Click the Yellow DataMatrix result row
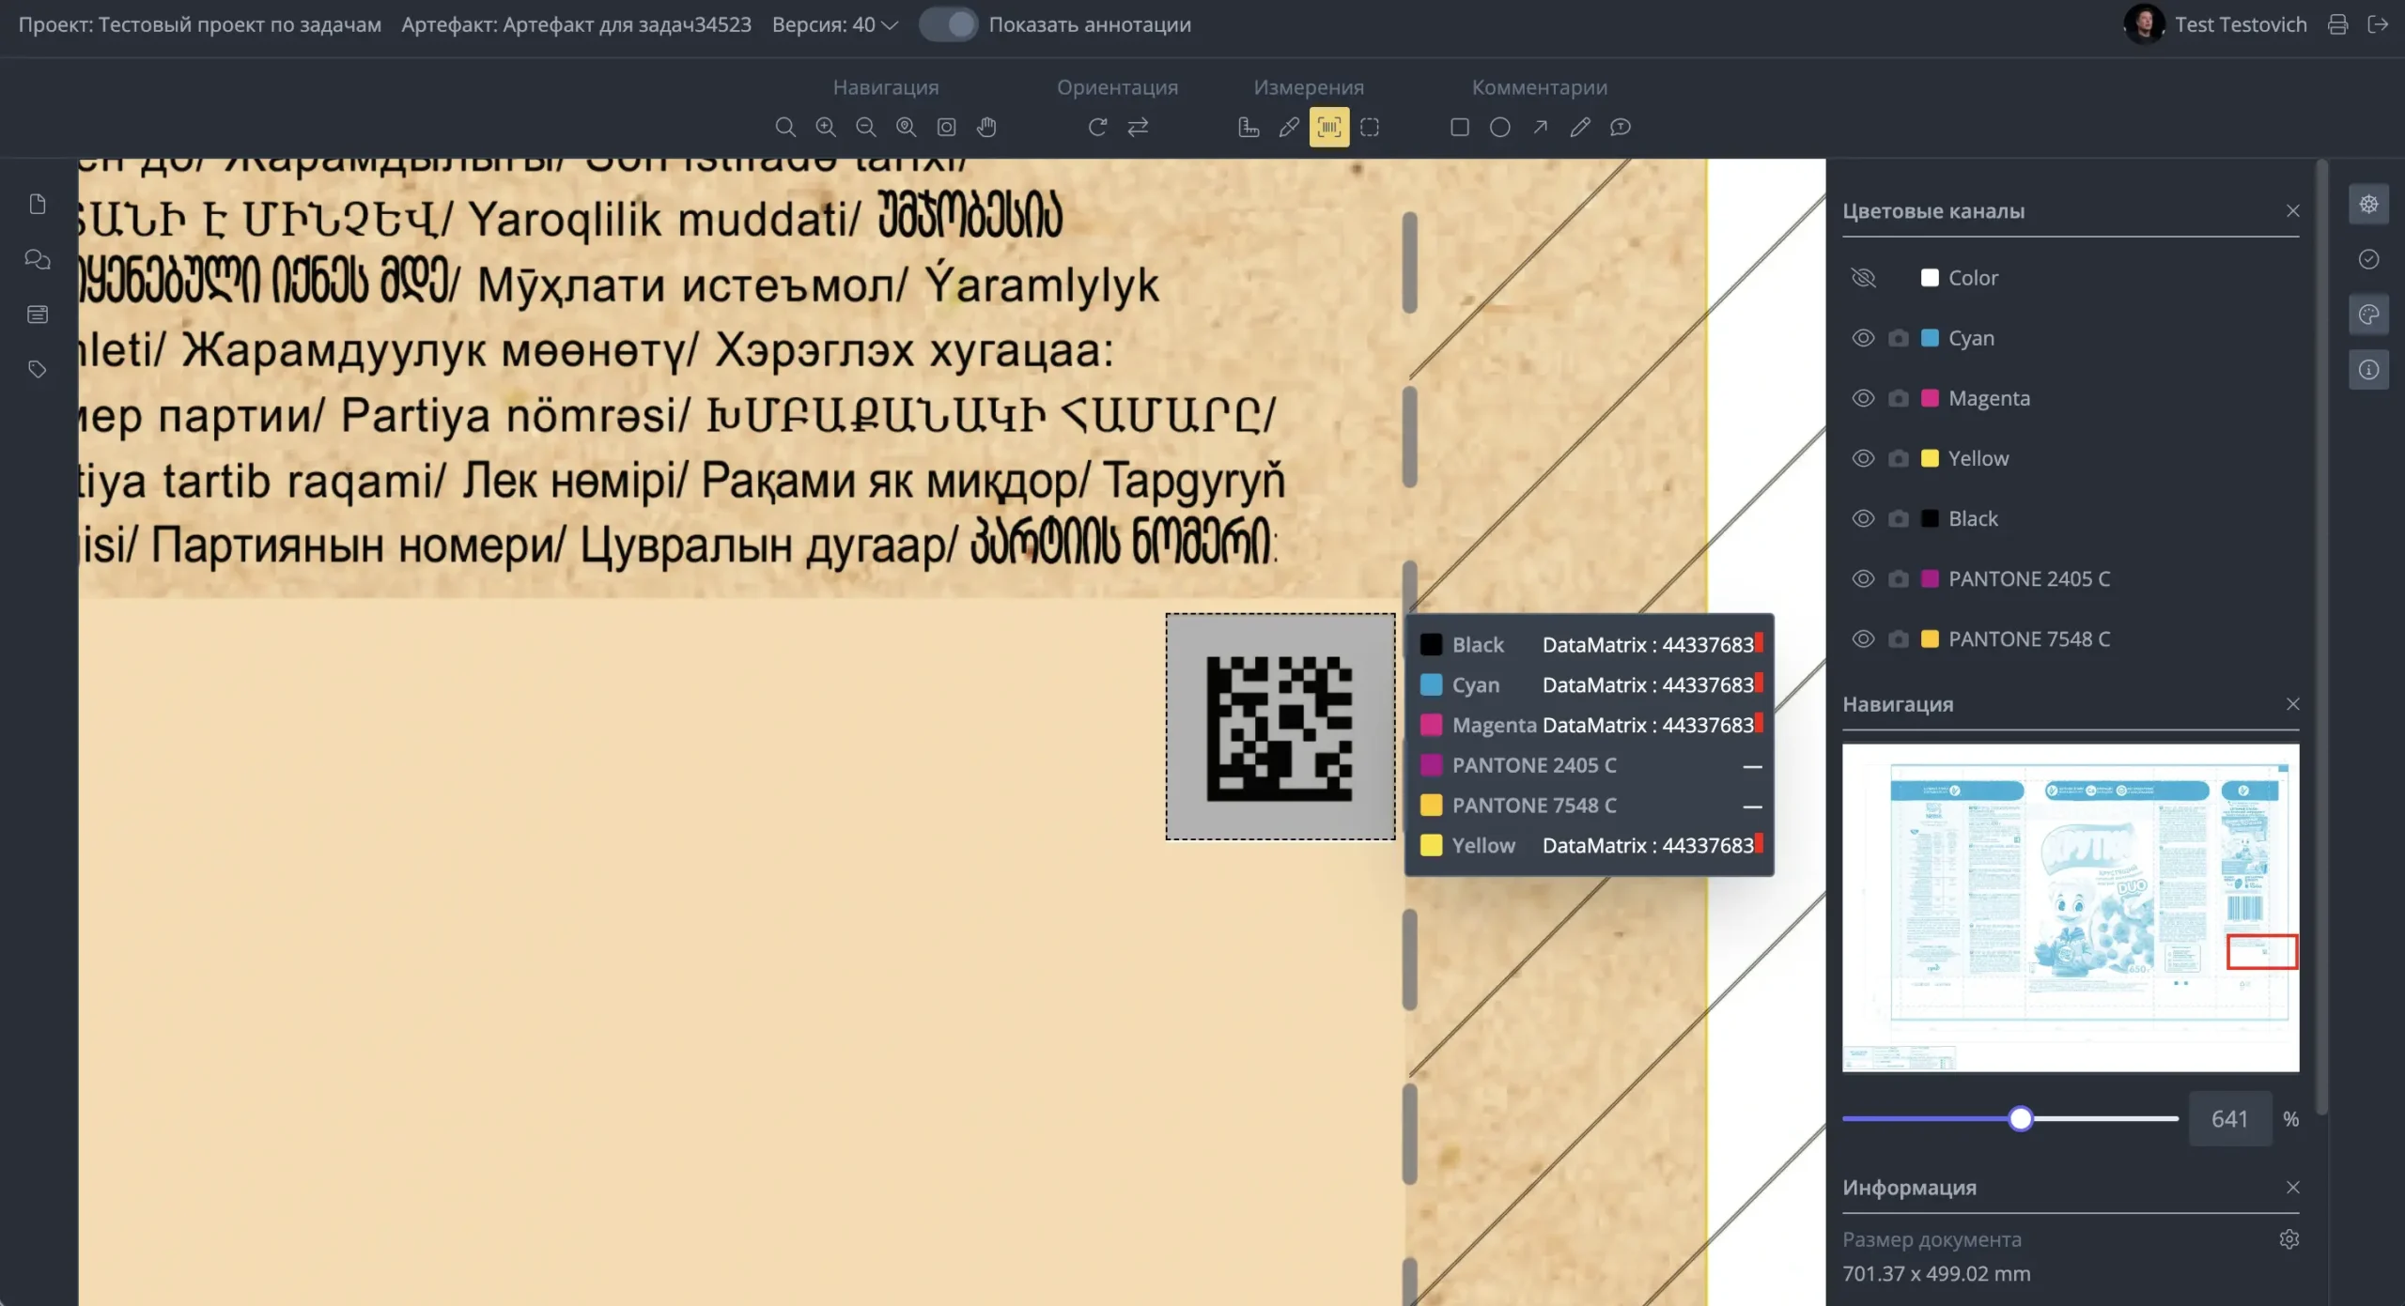The height and width of the screenshot is (1306, 2405). [1590, 846]
